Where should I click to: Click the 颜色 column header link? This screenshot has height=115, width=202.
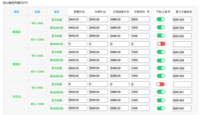click(x=16, y=12)
